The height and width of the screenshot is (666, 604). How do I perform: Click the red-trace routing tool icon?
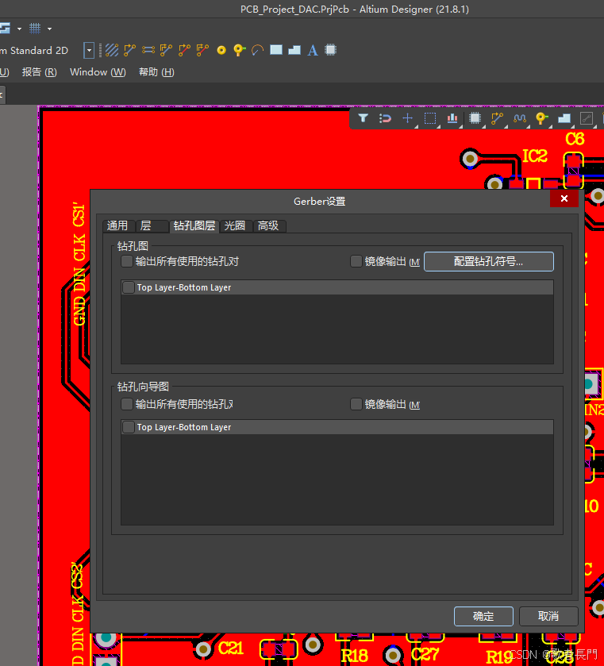click(184, 50)
